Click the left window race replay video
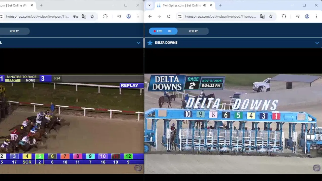 (72, 123)
